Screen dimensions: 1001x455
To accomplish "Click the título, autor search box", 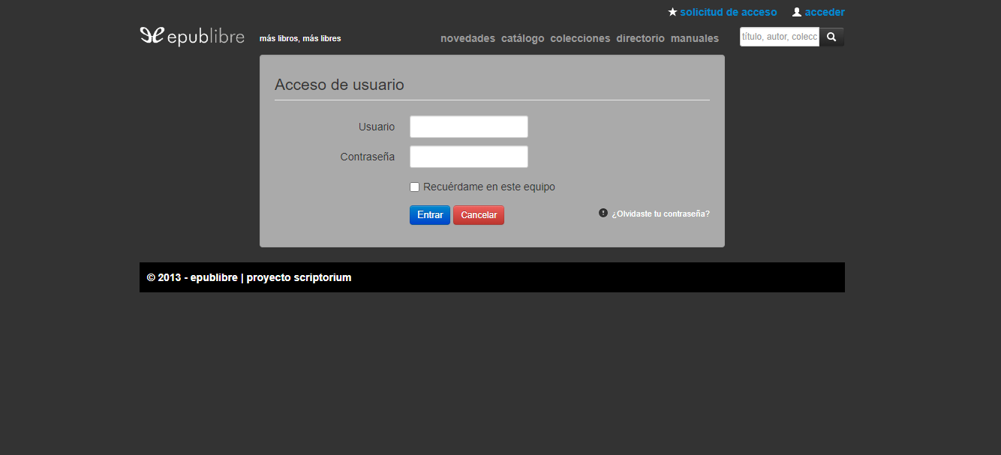I will [778, 36].
